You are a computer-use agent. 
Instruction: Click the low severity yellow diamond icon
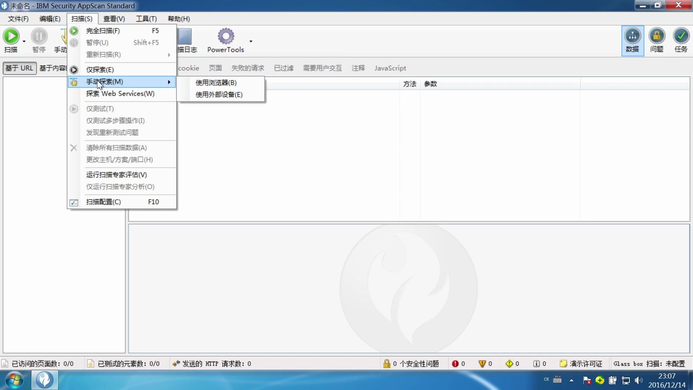(x=509, y=364)
